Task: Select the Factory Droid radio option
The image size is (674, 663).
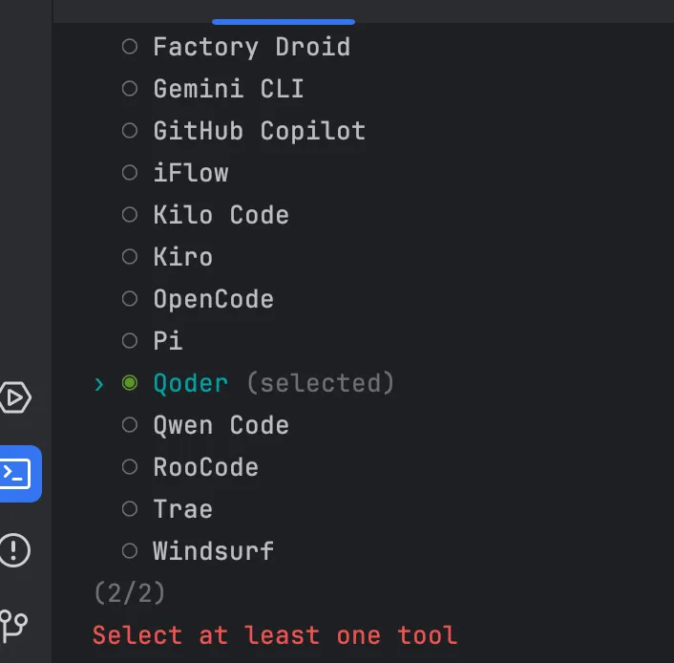Action: tap(131, 47)
